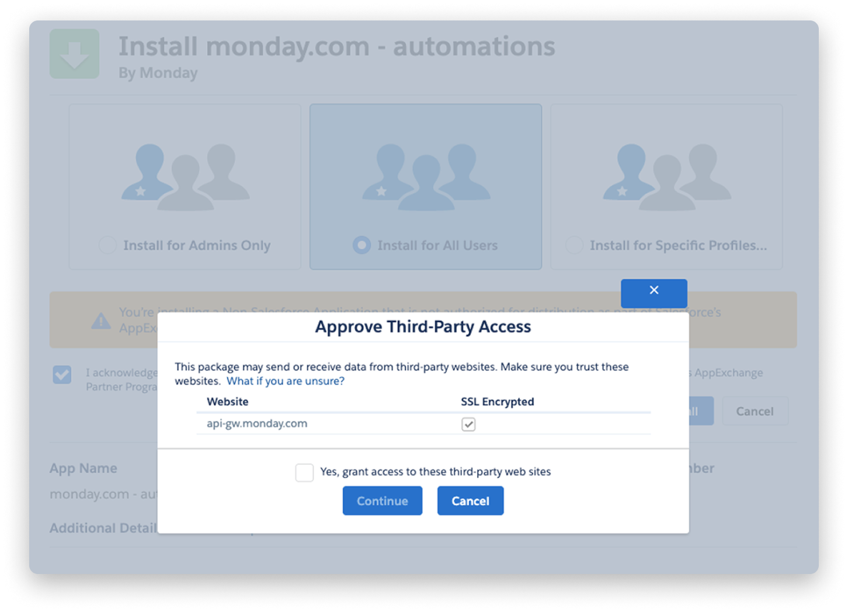The image size is (848, 612).
Task: Click the background Cancel button behind the dialog
Action: point(755,411)
